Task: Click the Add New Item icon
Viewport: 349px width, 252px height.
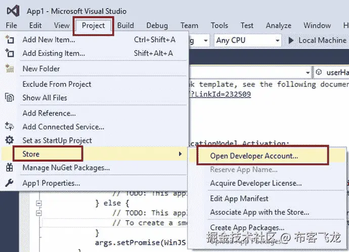Action: point(10,39)
